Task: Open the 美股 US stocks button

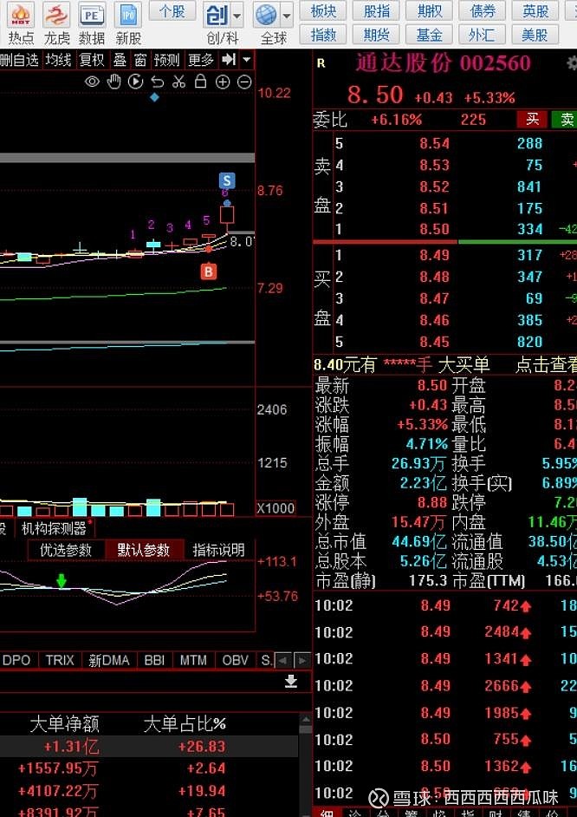Action: click(535, 35)
